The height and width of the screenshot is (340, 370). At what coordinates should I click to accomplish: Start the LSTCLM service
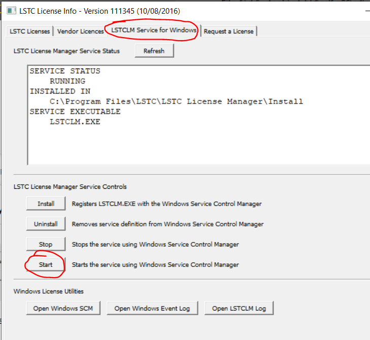point(46,264)
